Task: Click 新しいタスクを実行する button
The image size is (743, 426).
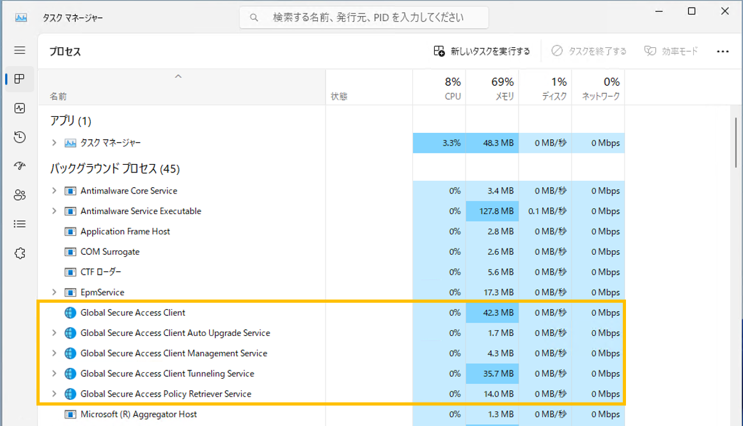Action: pyautogui.click(x=482, y=51)
